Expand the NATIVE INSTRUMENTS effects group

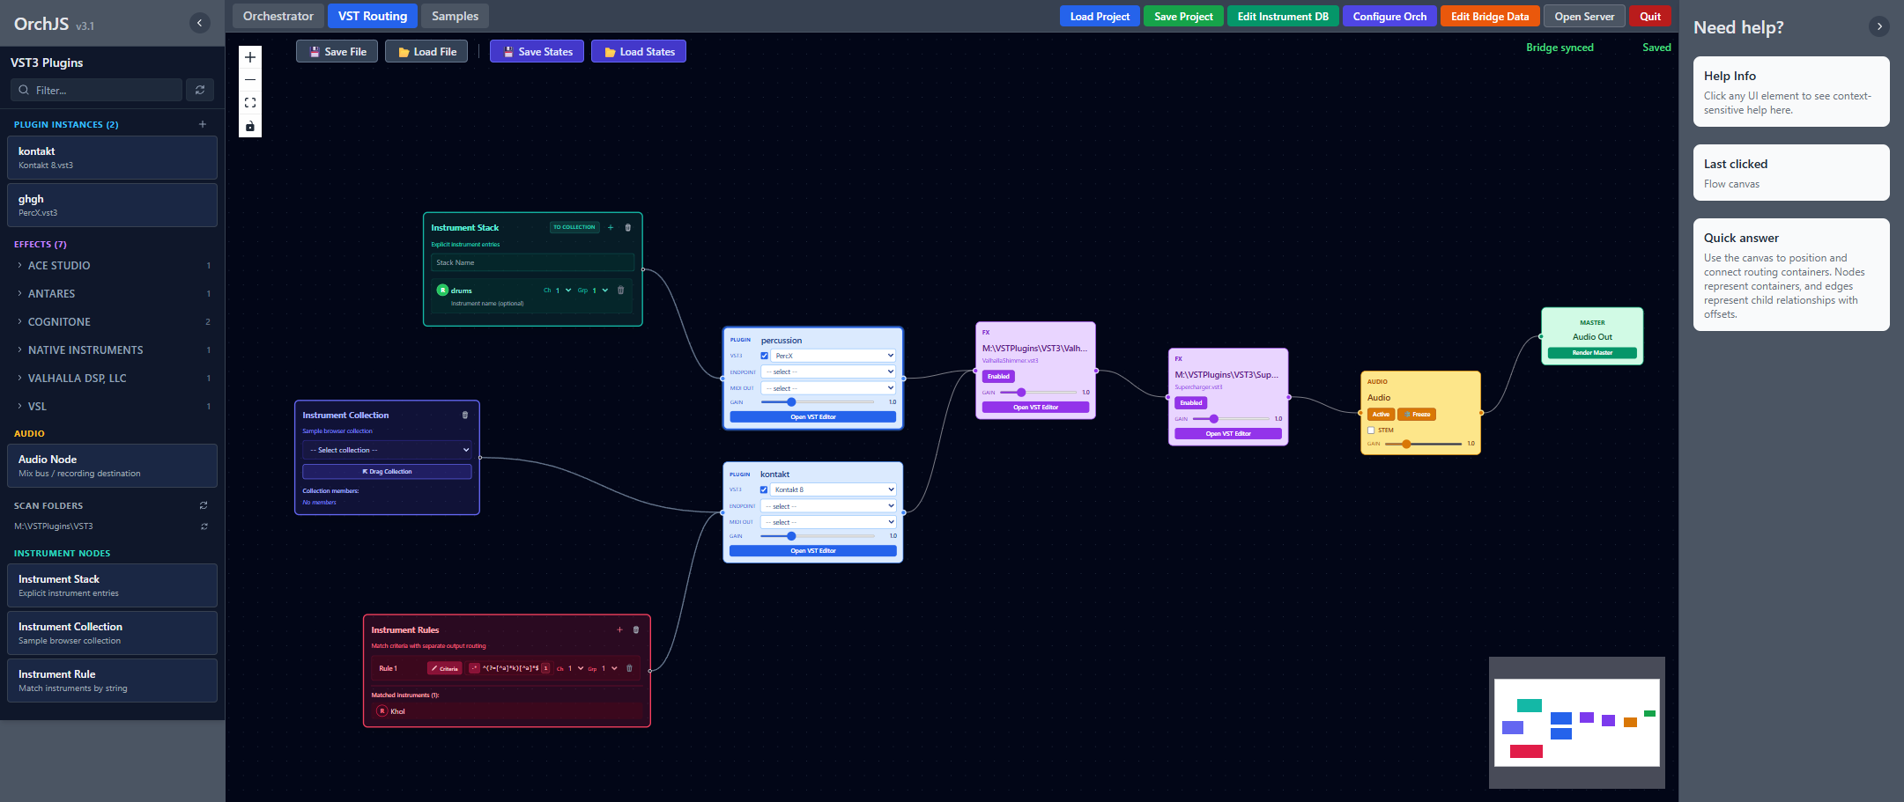coord(113,349)
